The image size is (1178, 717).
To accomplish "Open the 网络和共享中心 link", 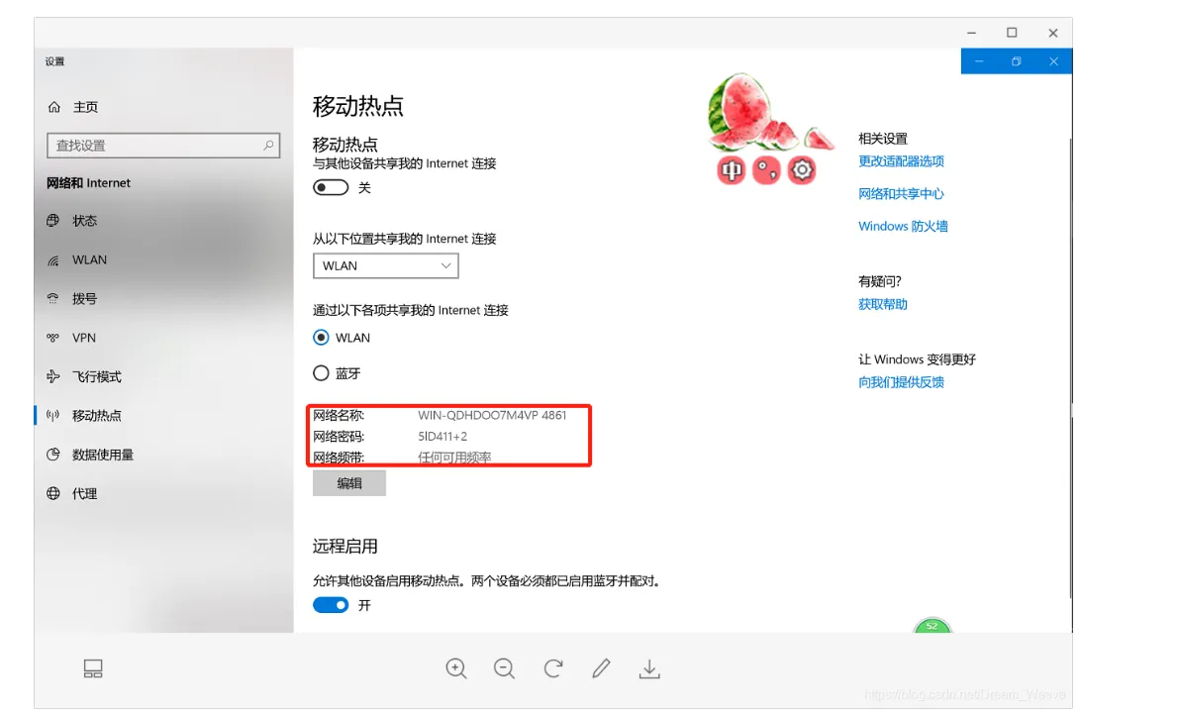I will [901, 194].
